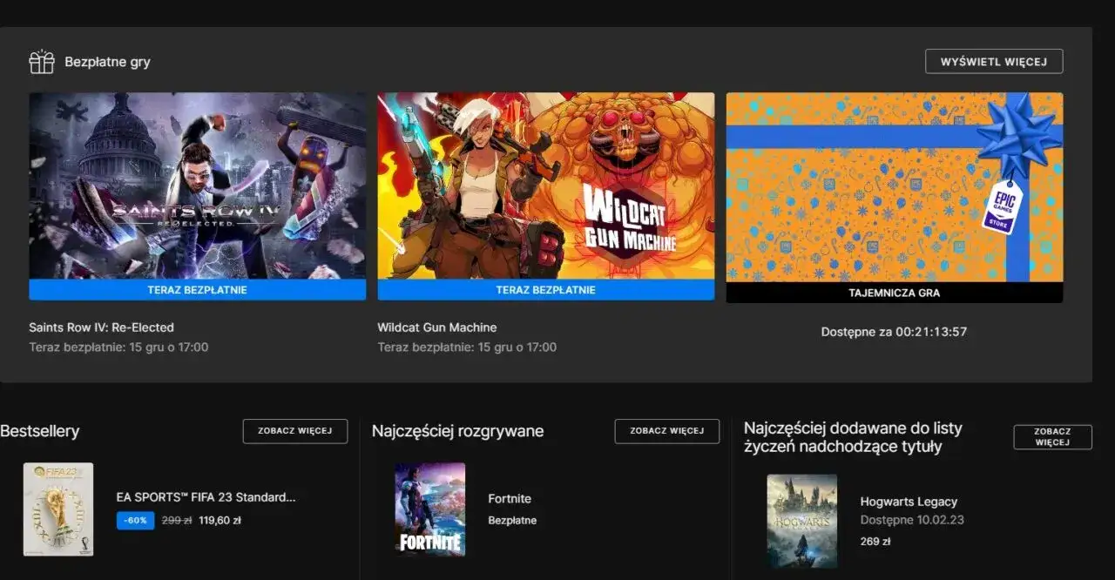Click the -60% discount badge on FIFA 23
The width and height of the screenshot is (1115, 580).
(x=135, y=520)
